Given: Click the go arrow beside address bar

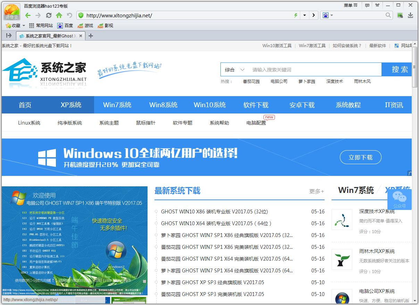Looking at the screenshot, I should 313,15.
